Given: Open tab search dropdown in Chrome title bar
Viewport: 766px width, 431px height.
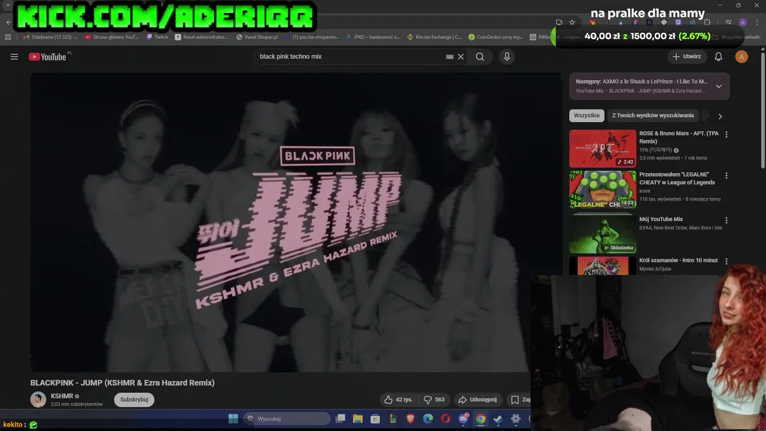Looking at the screenshot, I should [8, 5].
